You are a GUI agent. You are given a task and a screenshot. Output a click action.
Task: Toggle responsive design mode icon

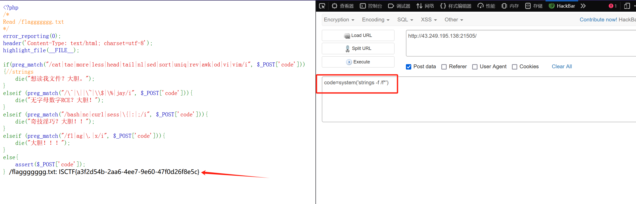pos(627,6)
